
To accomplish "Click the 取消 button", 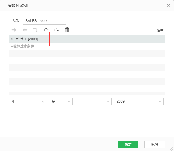I will click(155, 144).
